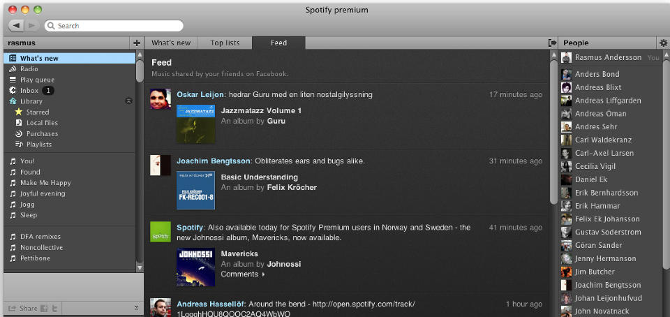Open the Make Me Happy playlist
Viewport: 670px width, 317px height.
pos(70,183)
